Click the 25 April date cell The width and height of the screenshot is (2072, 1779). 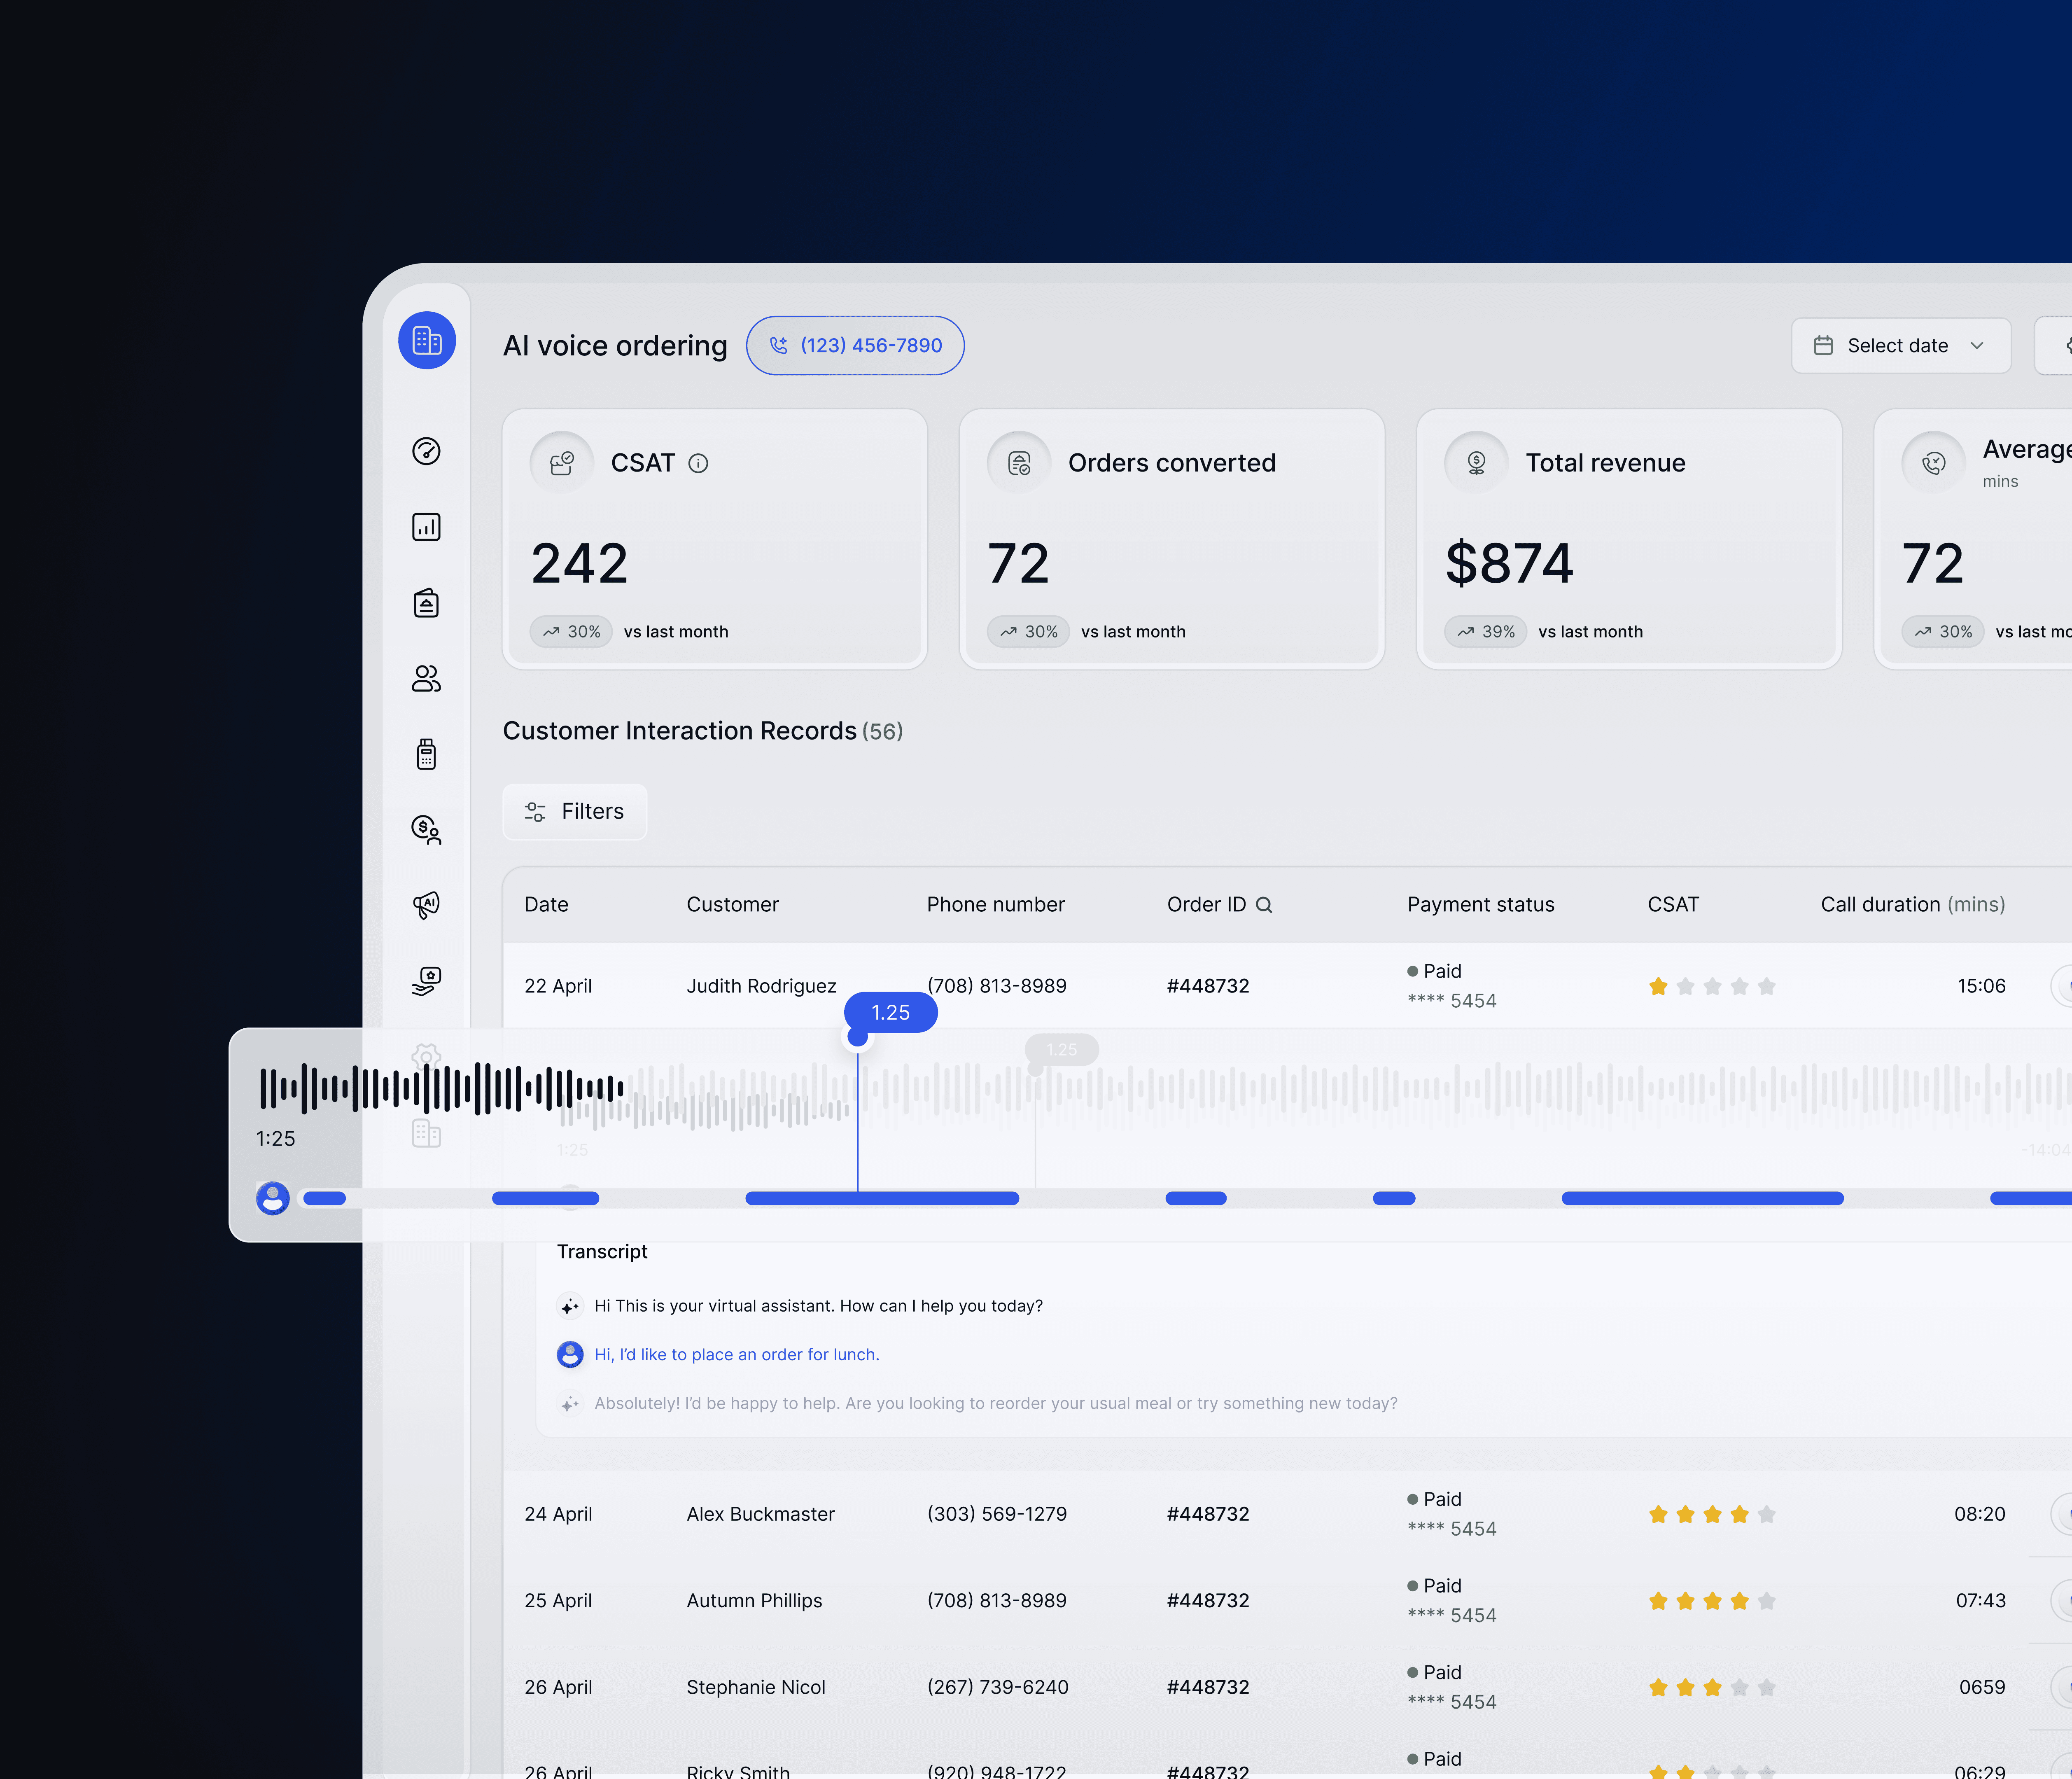pos(558,1601)
